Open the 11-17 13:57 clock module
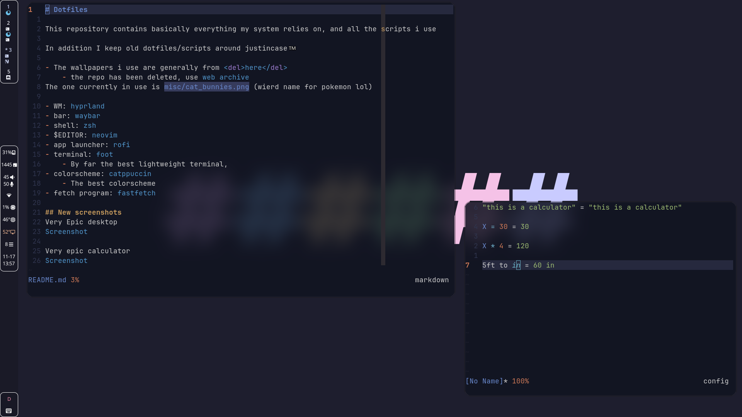This screenshot has height=417, width=742. tap(9, 260)
